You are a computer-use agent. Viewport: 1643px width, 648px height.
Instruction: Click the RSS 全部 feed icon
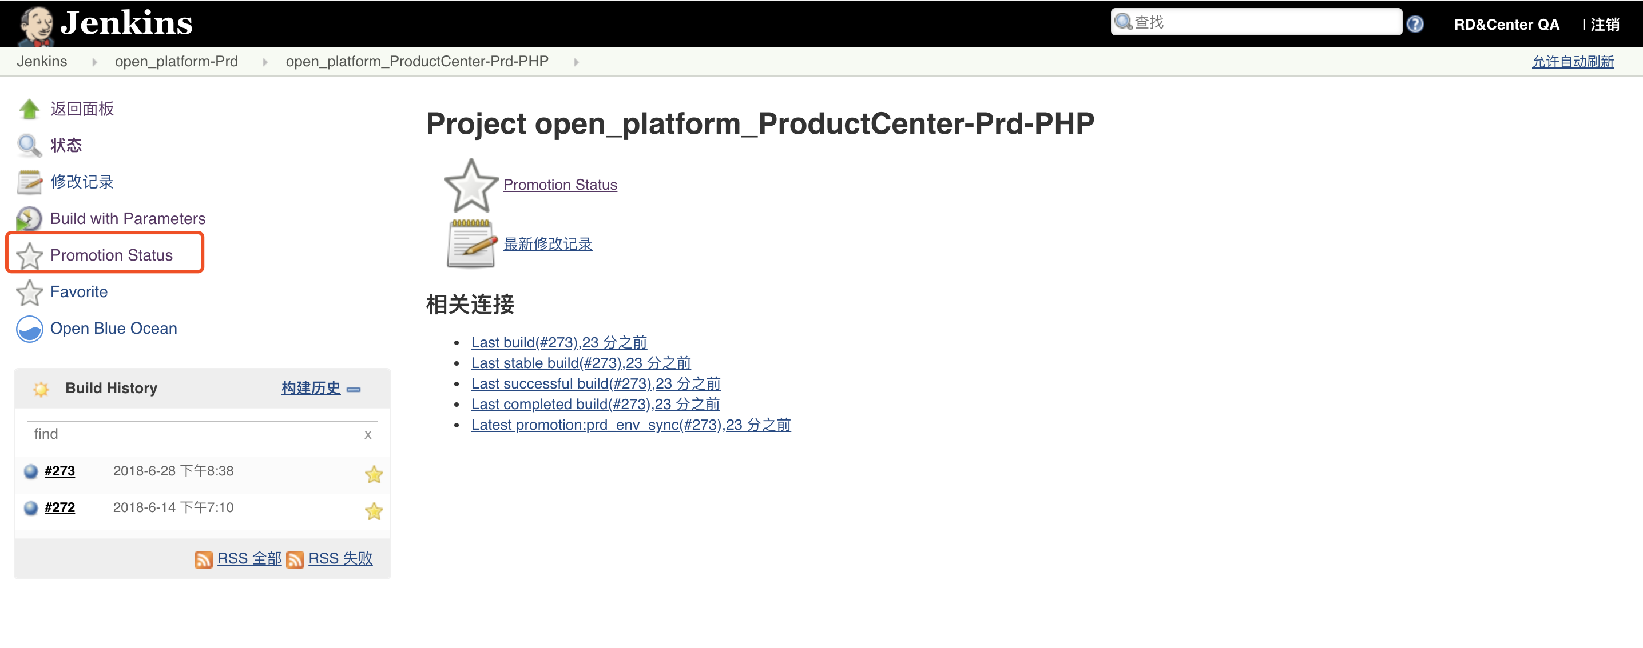[x=204, y=559]
